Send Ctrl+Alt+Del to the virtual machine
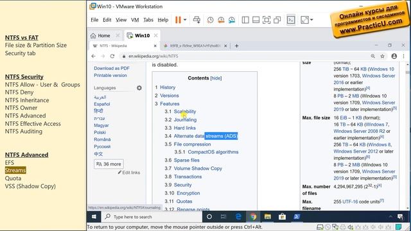Viewport: 411px width, 231px height. (x=197, y=20)
